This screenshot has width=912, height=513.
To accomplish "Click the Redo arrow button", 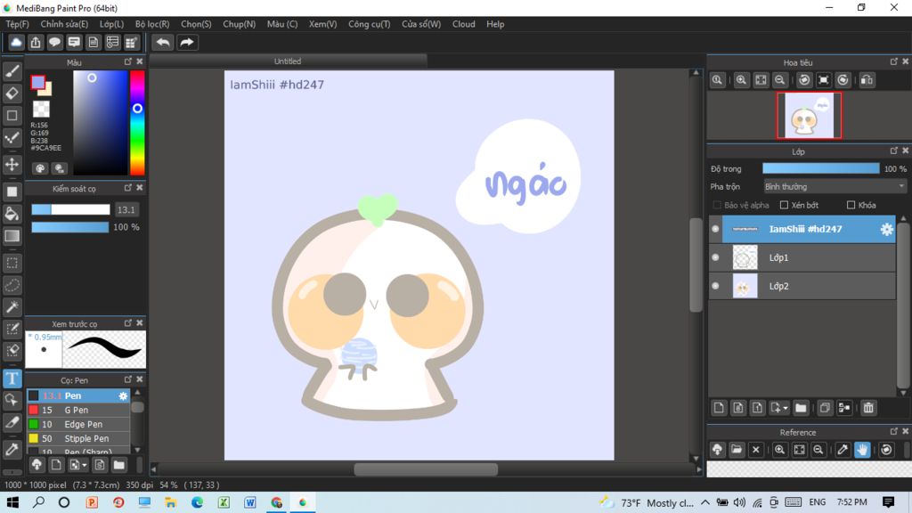I will pyautogui.click(x=187, y=43).
